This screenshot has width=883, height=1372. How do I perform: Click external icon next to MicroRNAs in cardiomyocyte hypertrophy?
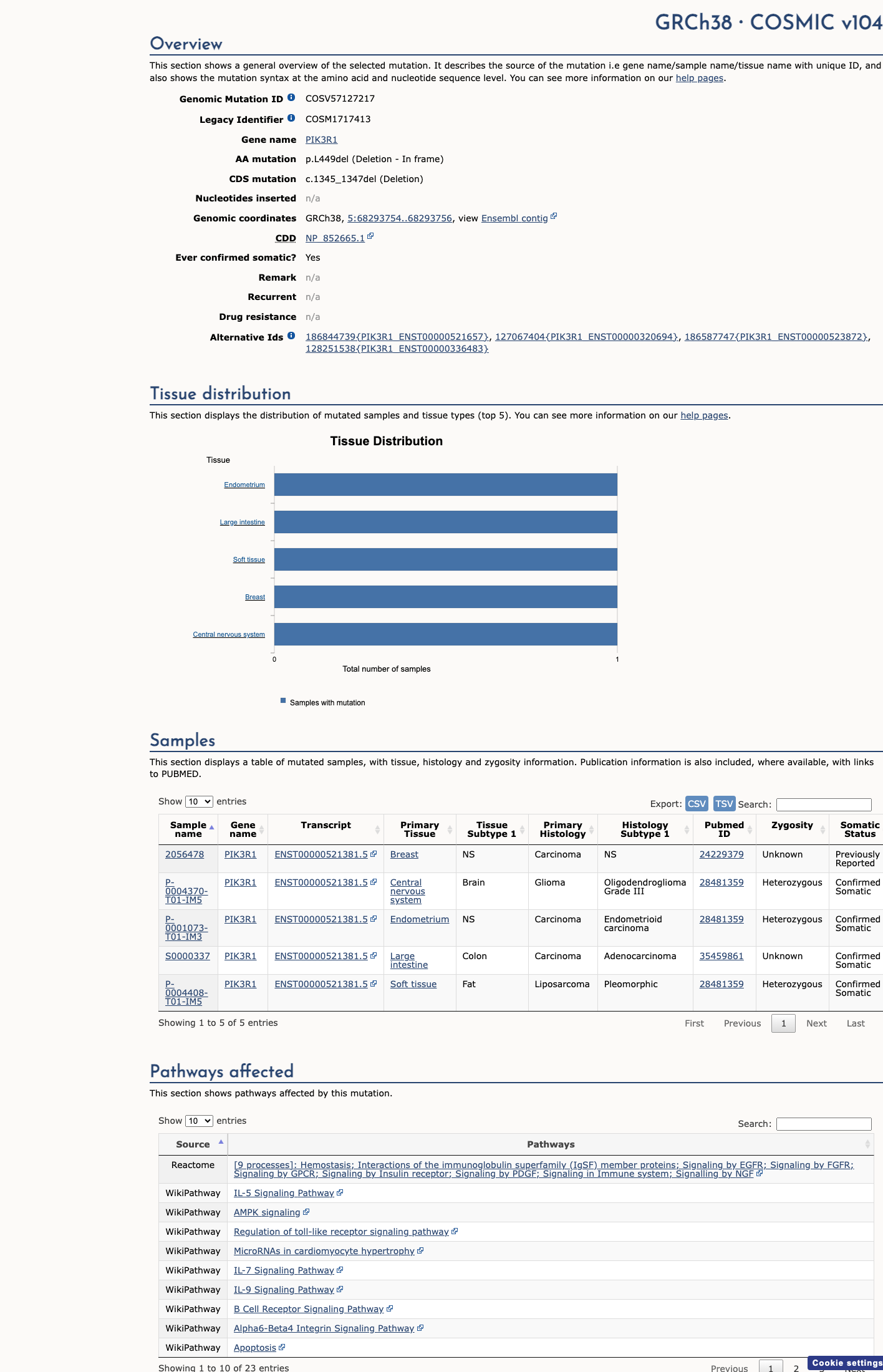420,1250
